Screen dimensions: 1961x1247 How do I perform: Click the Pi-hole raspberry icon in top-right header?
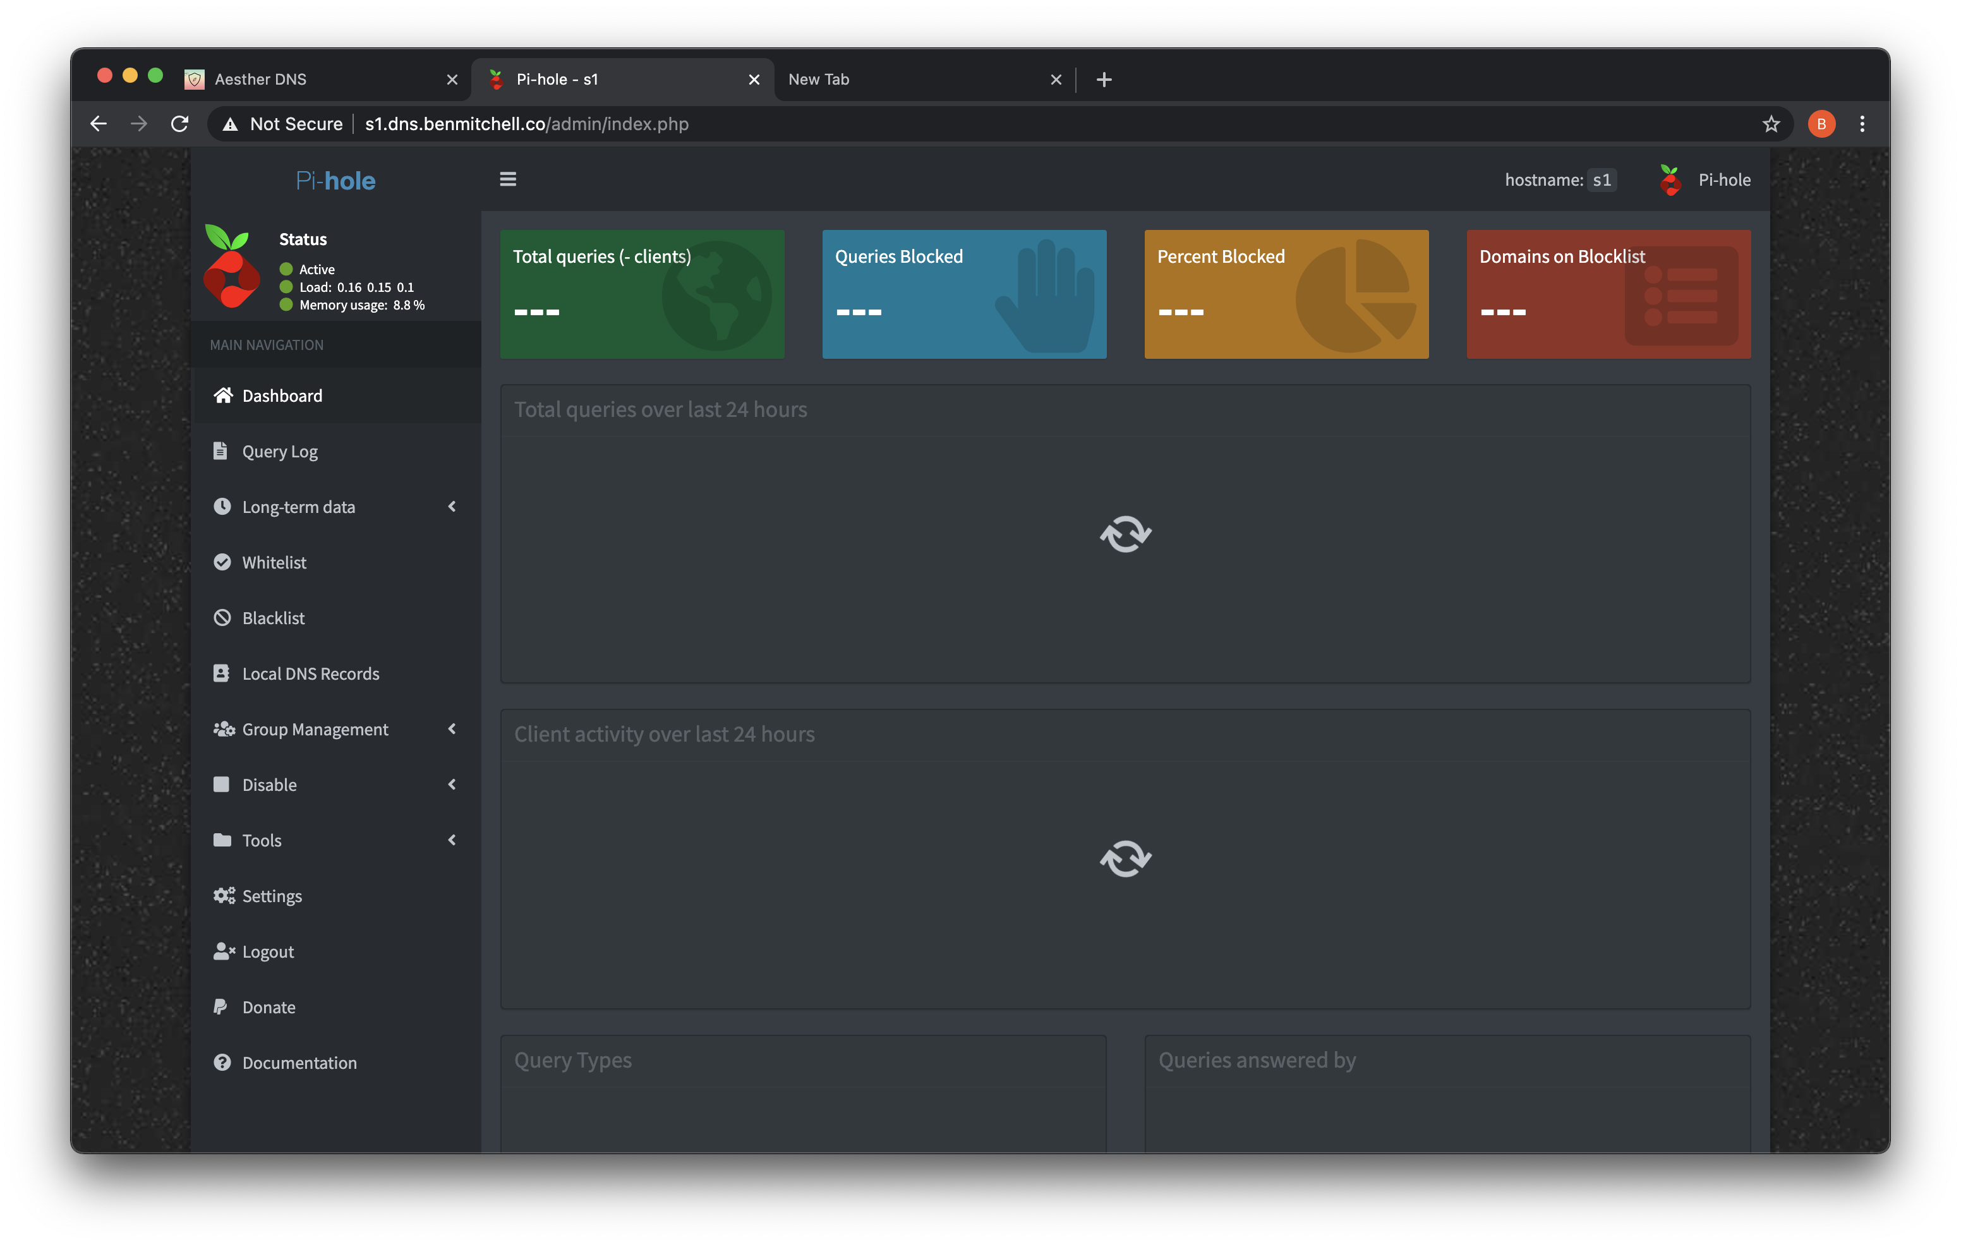tap(1670, 180)
